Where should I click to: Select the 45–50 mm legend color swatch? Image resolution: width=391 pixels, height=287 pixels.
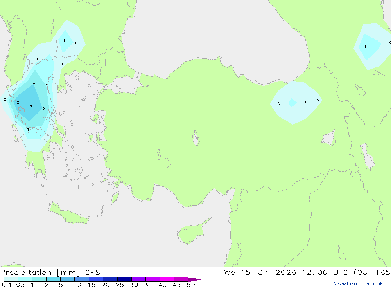click(x=181, y=279)
